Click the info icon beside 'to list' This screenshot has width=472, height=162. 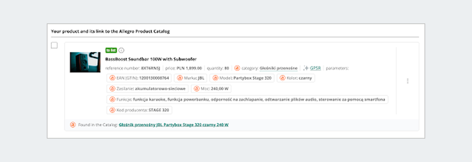(x=121, y=50)
